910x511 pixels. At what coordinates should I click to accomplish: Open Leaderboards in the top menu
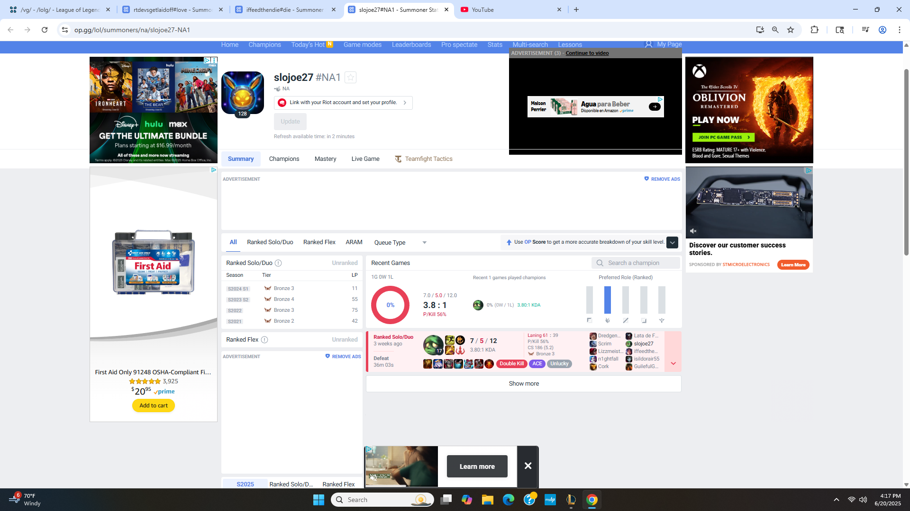pyautogui.click(x=411, y=45)
